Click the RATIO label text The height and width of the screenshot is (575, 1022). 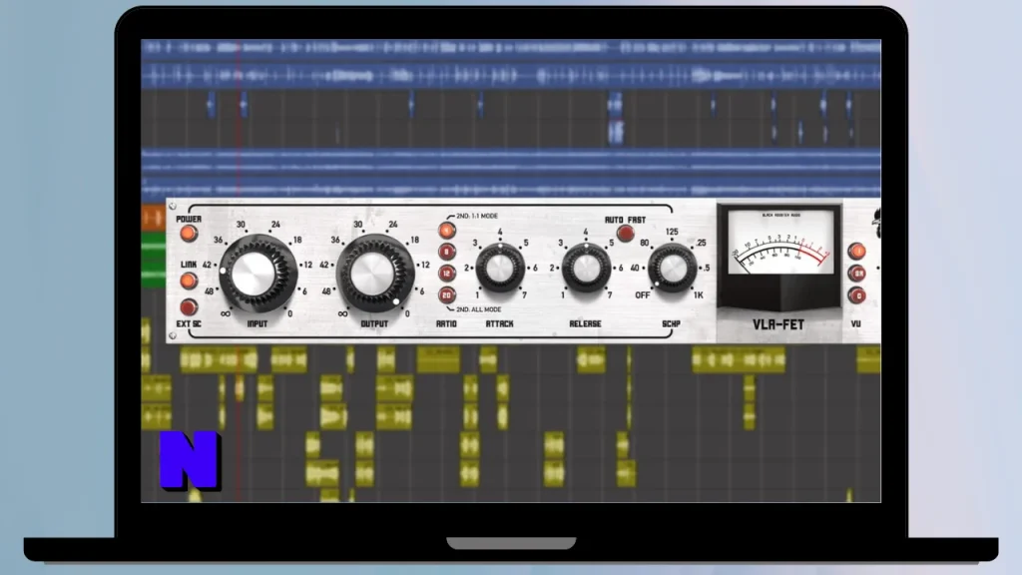point(446,323)
